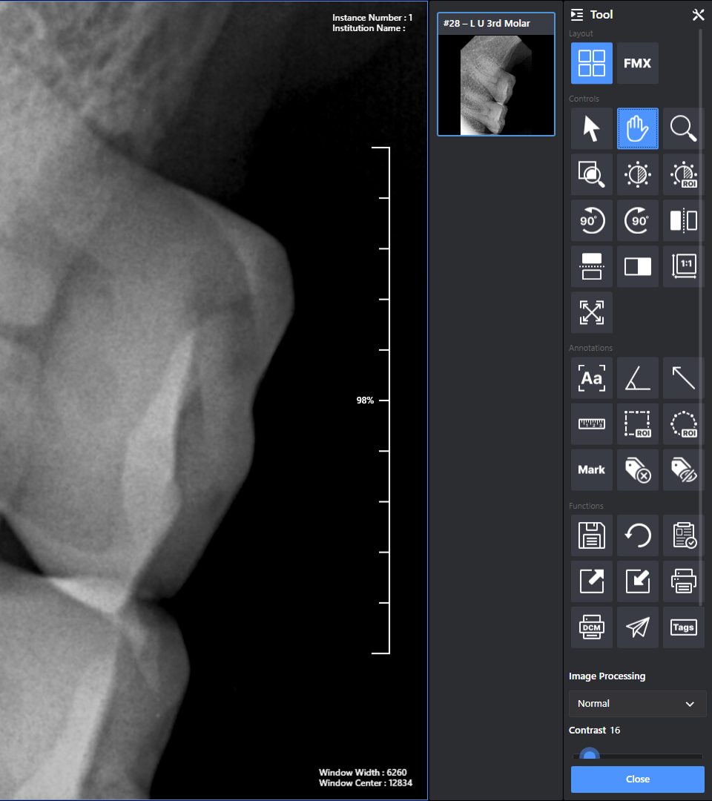Activate the pan hand tool
This screenshot has width=712, height=801.
coord(637,128)
